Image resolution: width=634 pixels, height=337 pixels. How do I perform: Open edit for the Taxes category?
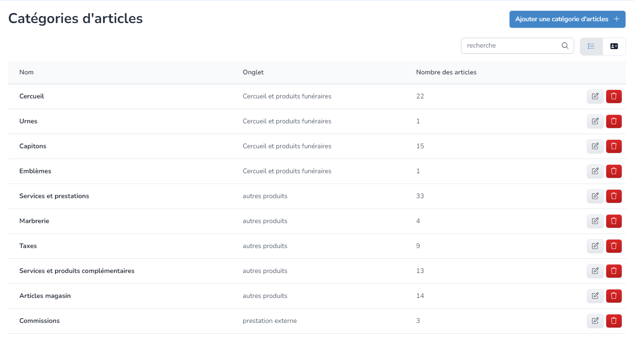pos(595,246)
